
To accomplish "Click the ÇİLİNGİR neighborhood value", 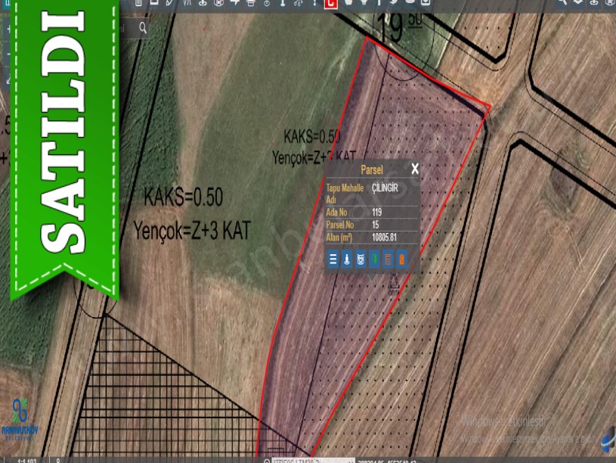I will pos(385,188).
